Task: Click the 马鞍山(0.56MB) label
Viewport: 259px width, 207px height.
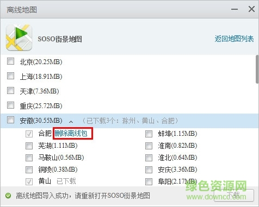Action: tap(61, 158)
